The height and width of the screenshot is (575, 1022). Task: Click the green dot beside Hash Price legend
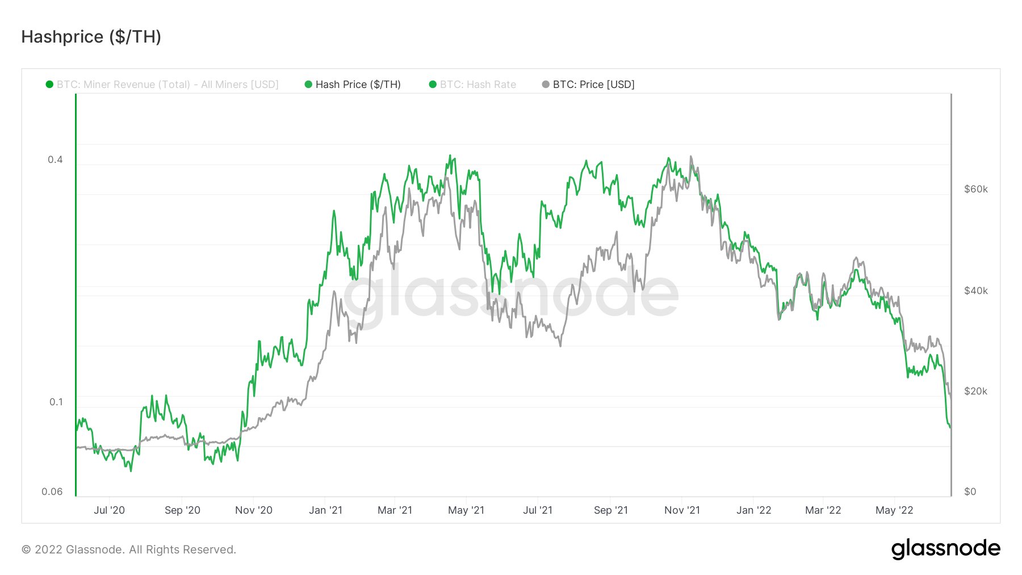308,85
